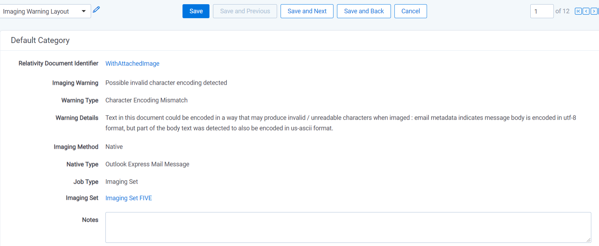Click the Notes field label
The width and height of the screenshot is (599, 246).
pos(90,220)
